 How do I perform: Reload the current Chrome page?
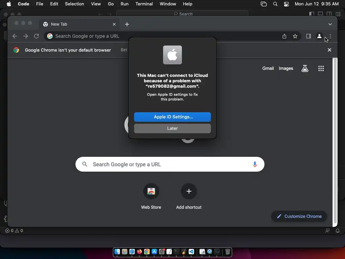[x=36, y=36]
